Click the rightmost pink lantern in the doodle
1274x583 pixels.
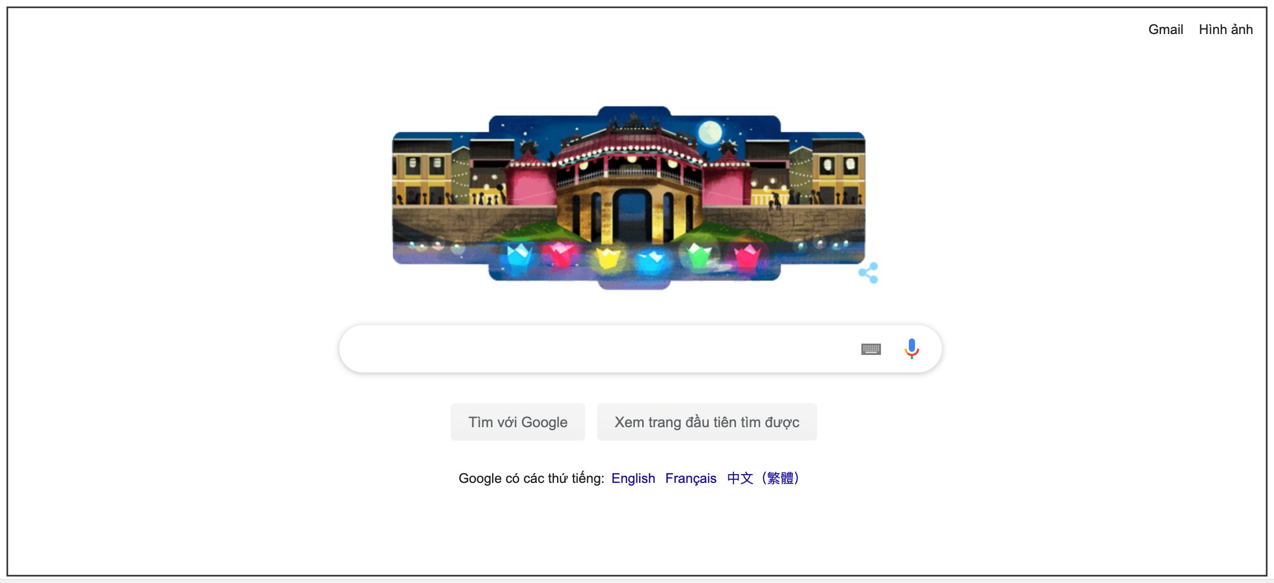[x=746, y=256]
